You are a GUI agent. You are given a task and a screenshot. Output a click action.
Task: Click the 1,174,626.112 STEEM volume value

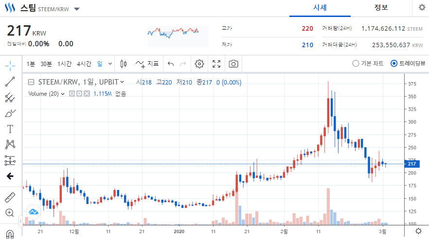click(x=392, y=29)
